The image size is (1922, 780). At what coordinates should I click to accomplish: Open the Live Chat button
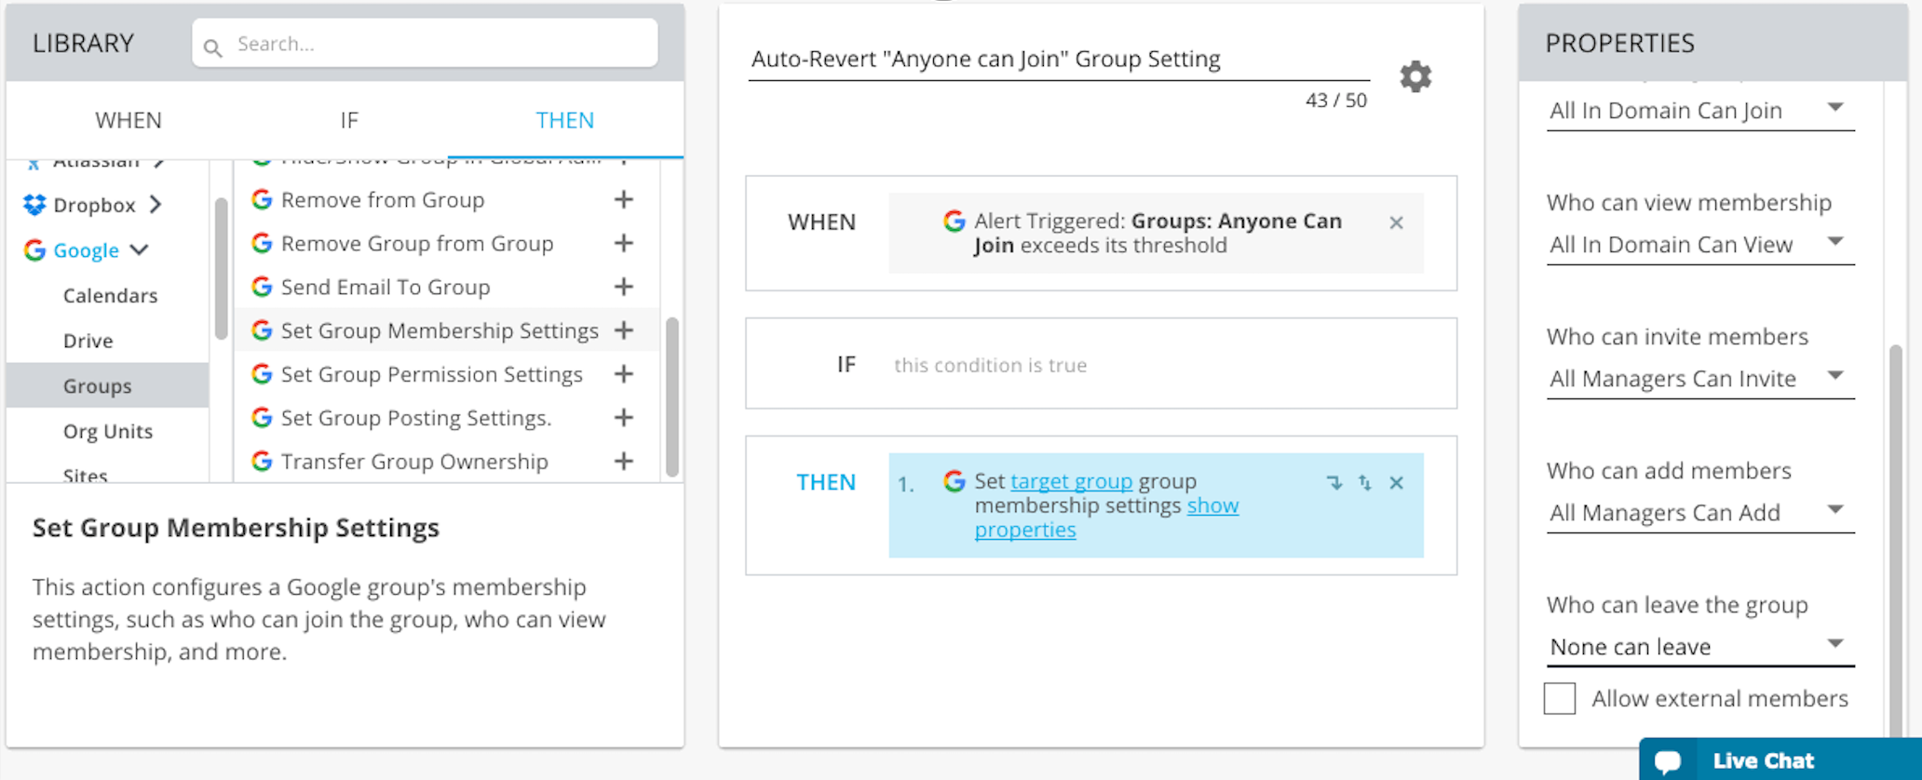tap(1780, 760)
